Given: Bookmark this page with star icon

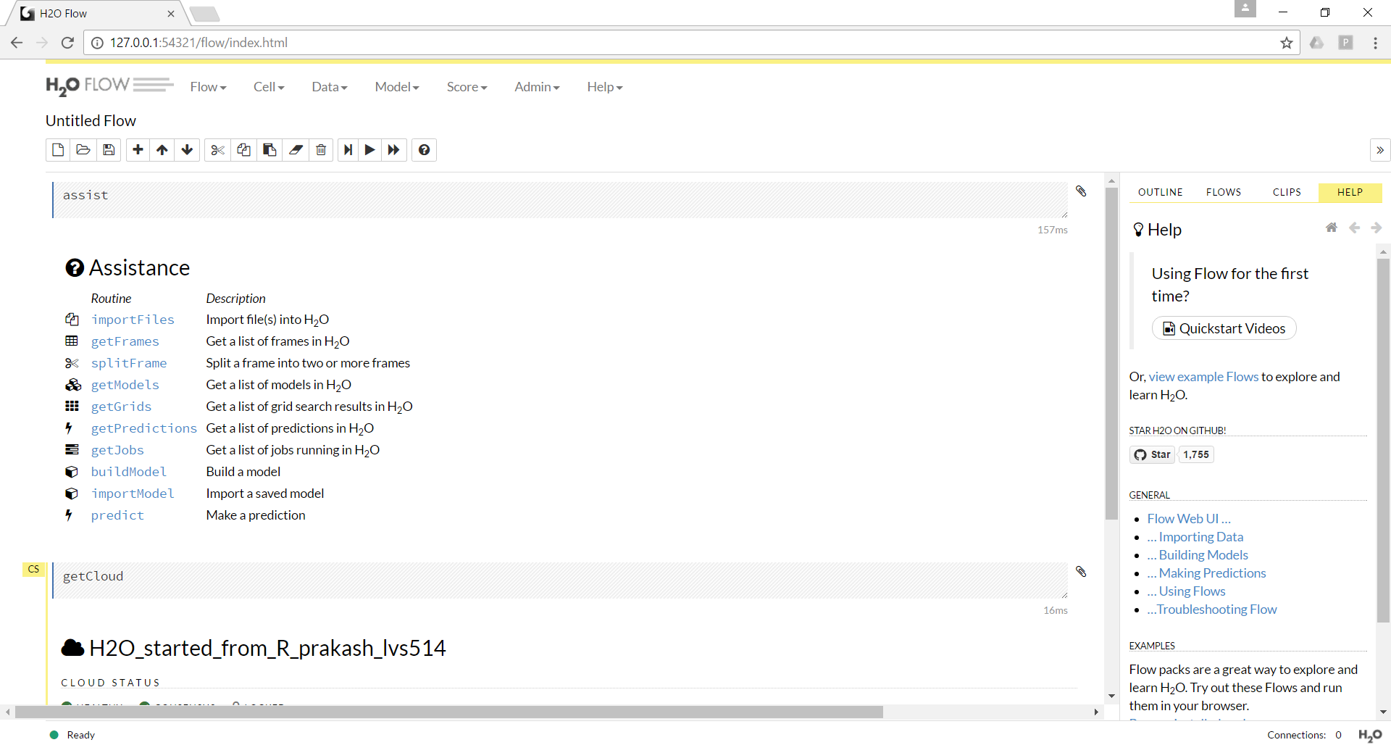Looking at the screenshot, I should pyautogui.click(x=1287, y=43).
